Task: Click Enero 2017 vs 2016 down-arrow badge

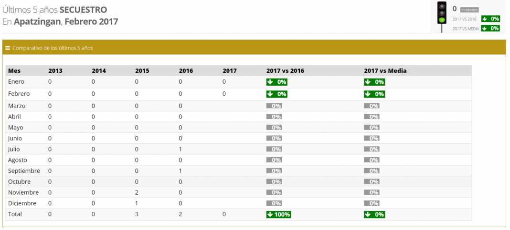Action: click(276, 82)
